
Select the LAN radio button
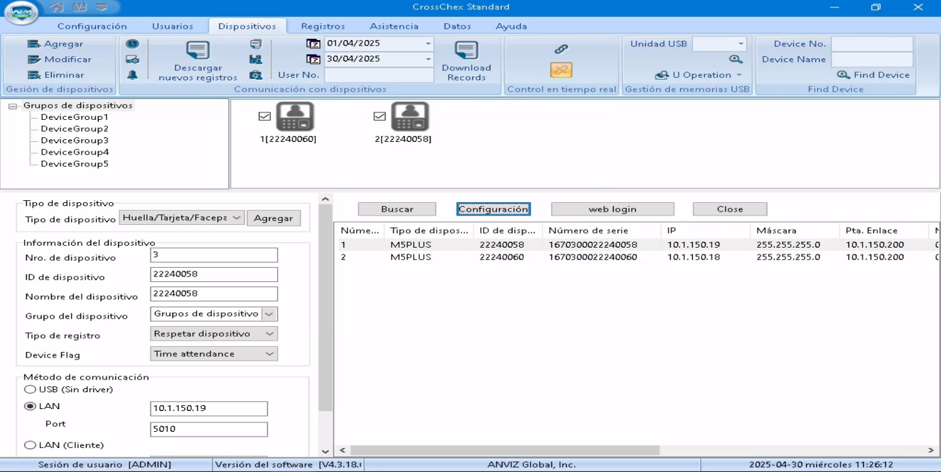pyautogui.click(x=30, y=406)
